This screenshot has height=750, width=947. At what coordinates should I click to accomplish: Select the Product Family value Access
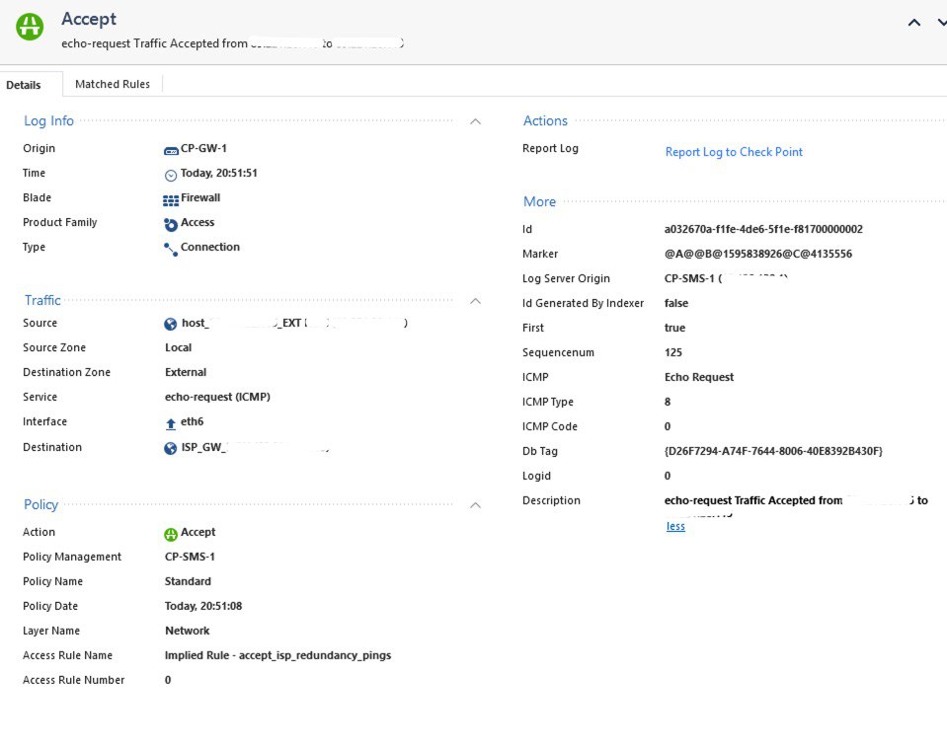coord(197,222)
